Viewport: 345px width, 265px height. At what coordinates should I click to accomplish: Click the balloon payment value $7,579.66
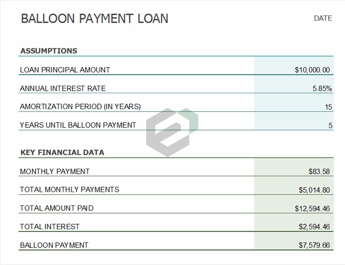click(x=314, y=245)
